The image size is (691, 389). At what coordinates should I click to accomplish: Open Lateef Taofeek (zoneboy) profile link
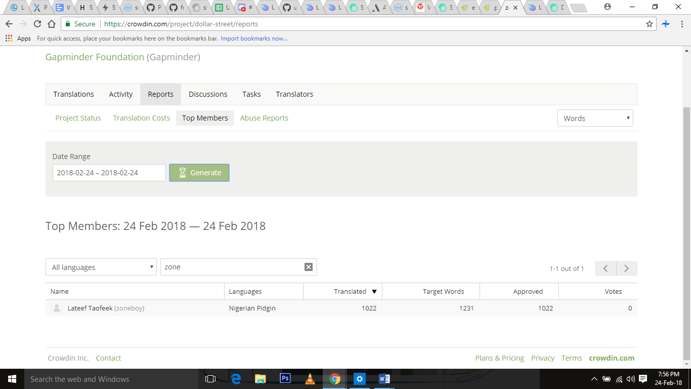click(106, 308)
